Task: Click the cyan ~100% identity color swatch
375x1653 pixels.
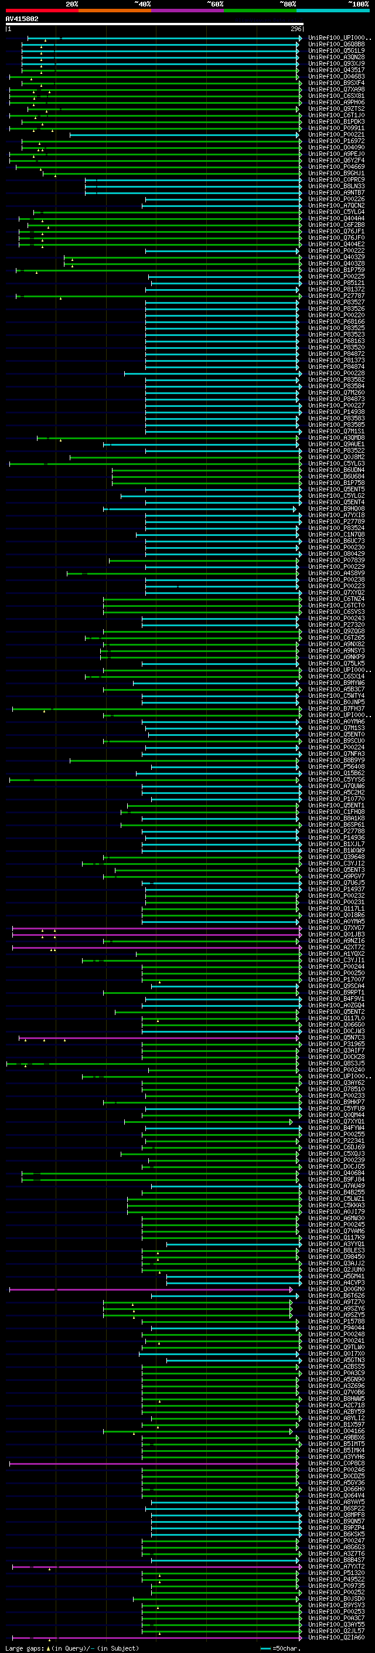Action: tap(333, 11)
